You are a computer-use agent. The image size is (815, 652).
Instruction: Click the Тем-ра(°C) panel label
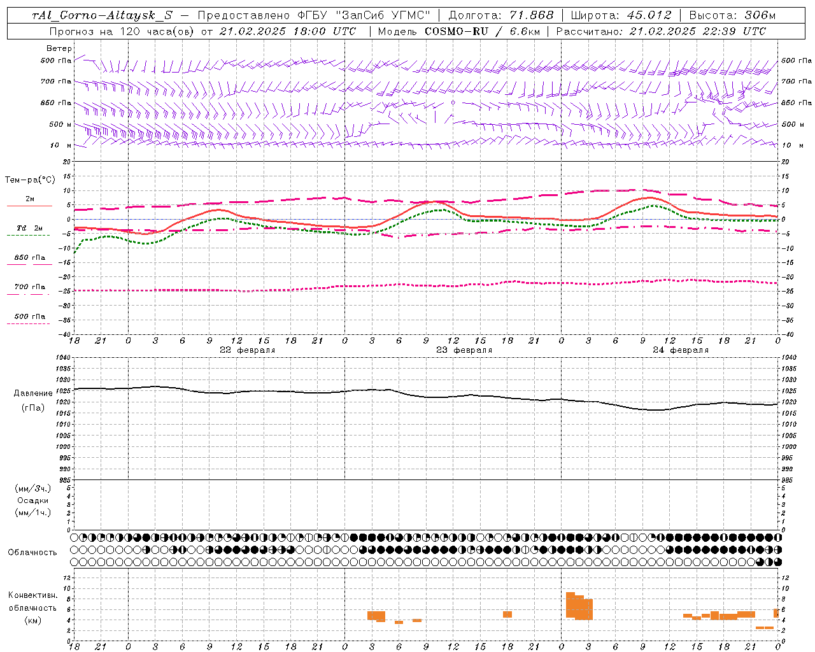coord(30,180)
